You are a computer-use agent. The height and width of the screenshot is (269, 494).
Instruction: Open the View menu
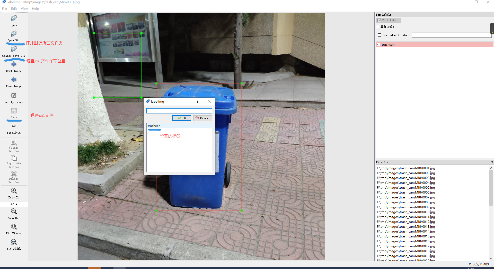(x=24, y=9)
